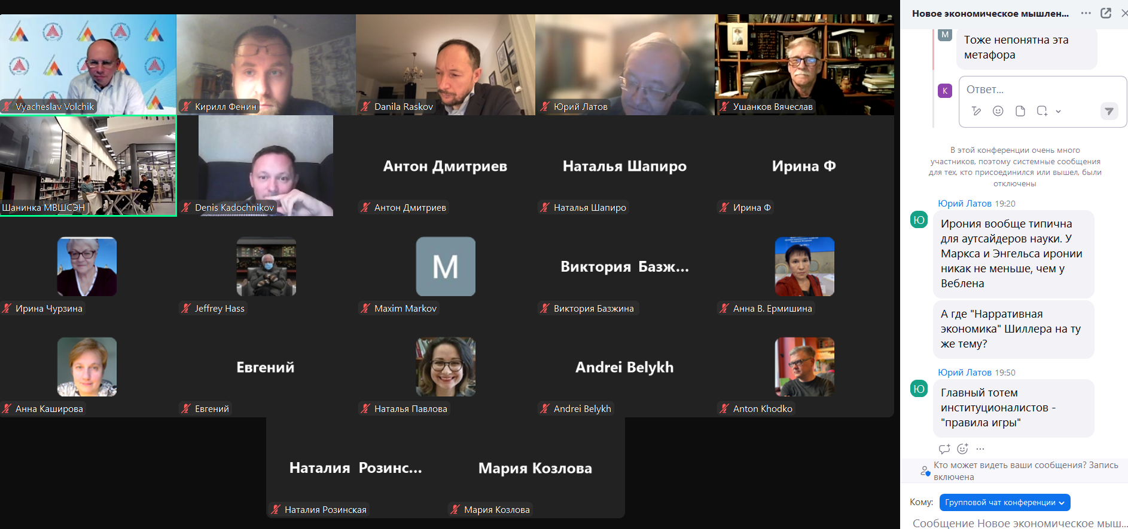Expand the screenshot options chevron
The width and height of the screenshot is (1128, 529).
coord(1058,111)
